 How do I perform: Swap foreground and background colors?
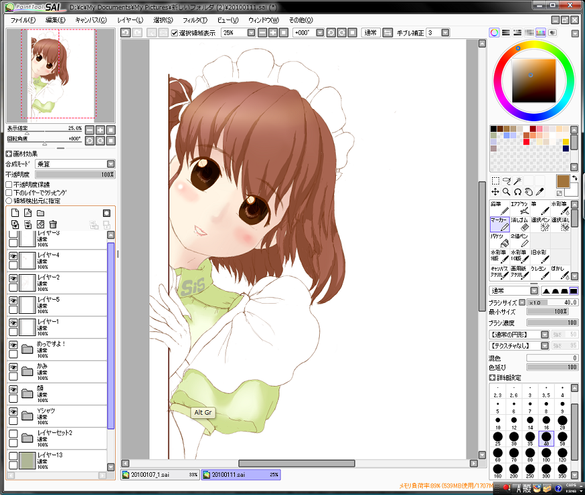(574, 178)
